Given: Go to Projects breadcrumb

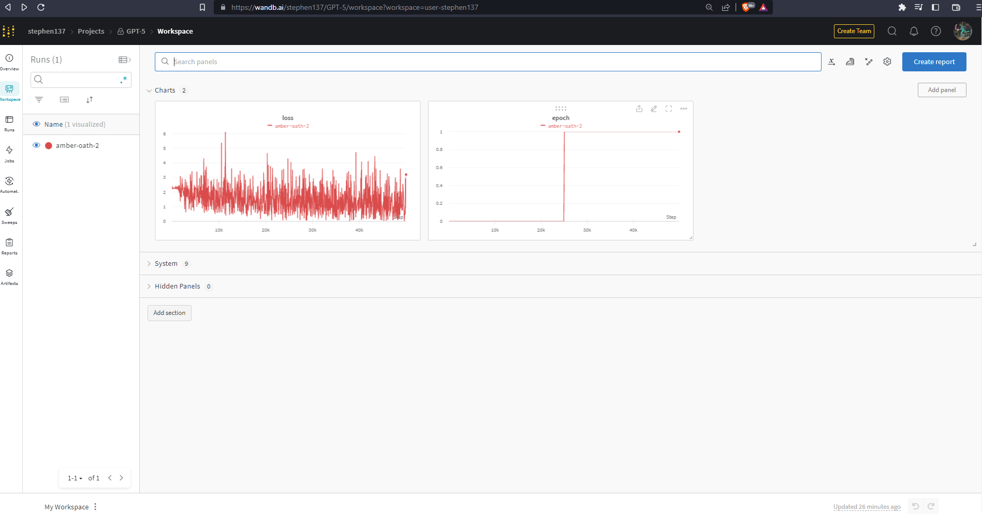Looking at the screenshot, I should pos(91,32).
